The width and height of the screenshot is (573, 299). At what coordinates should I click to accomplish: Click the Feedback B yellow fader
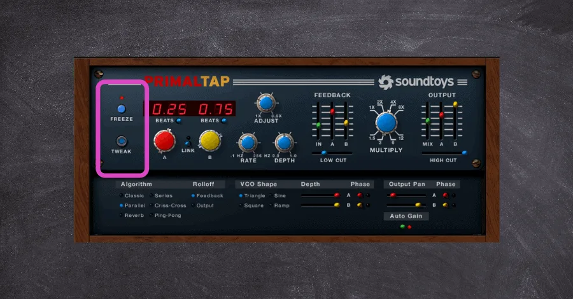coord(346,123)
